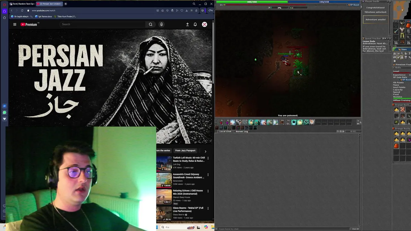Click the heart bookmark icon in address bar
The image size is (411, 231).
pyautogui.click(x=182, y=10)
